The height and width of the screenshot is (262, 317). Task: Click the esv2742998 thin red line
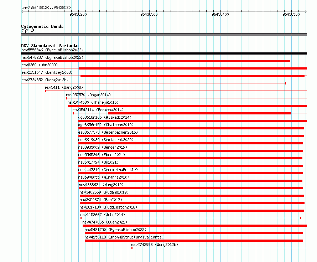coord(219,248)
